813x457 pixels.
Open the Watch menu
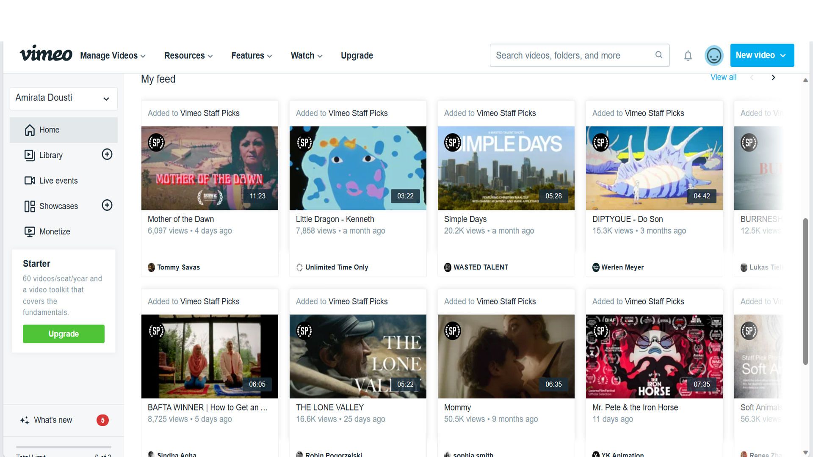click(x=306, y=55)
